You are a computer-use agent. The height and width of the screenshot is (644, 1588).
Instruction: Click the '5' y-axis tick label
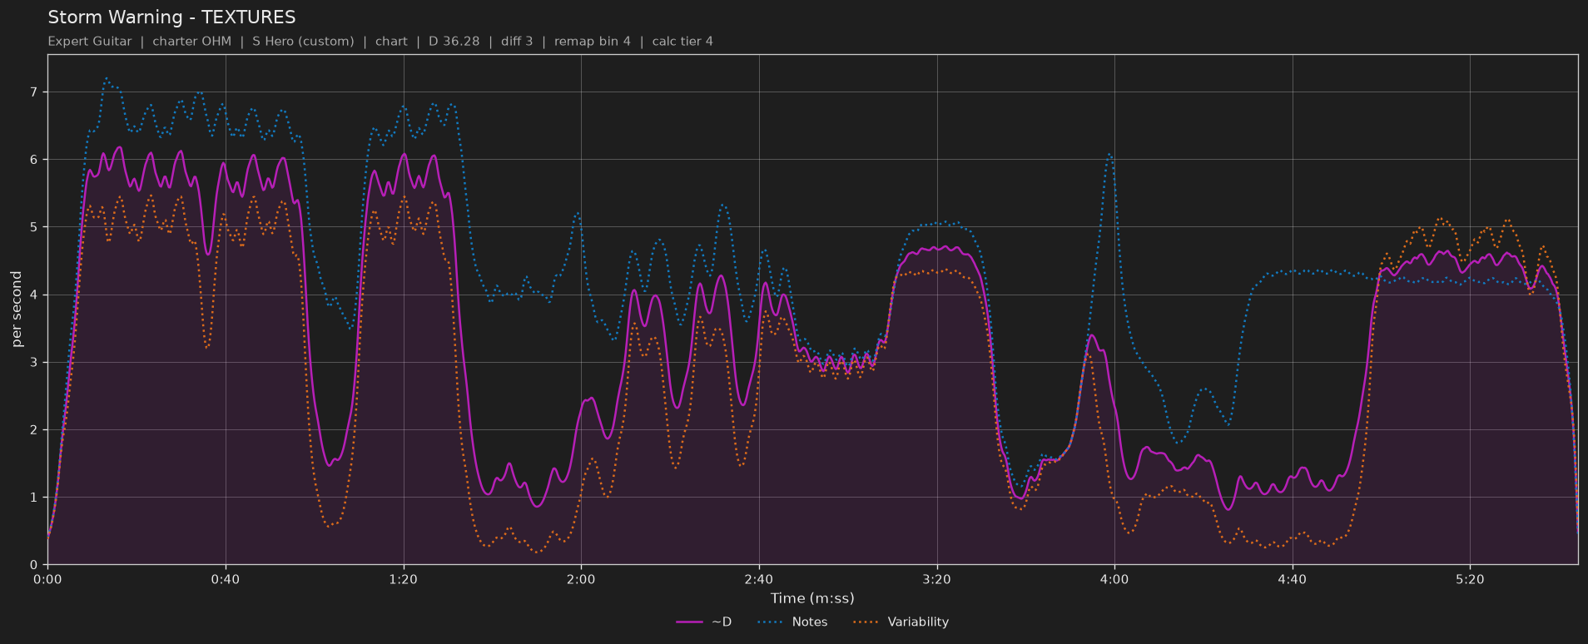pyautogui.click(x=34, y=227)
